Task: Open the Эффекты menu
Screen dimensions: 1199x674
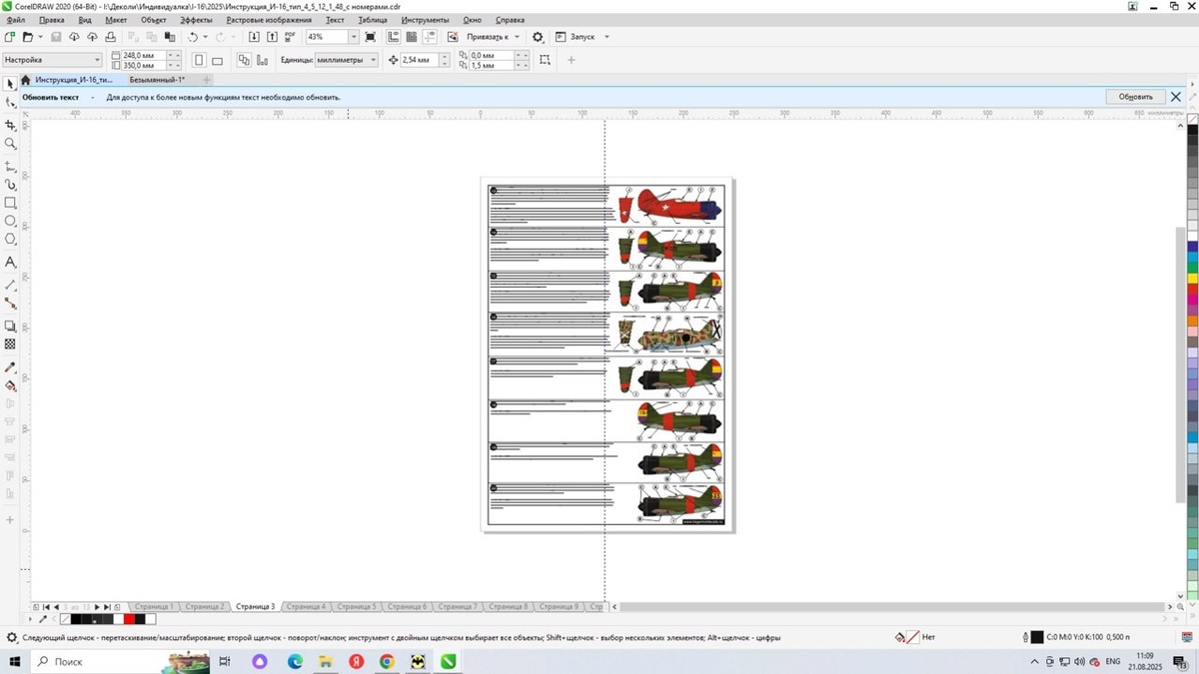Action: [196, 20]
